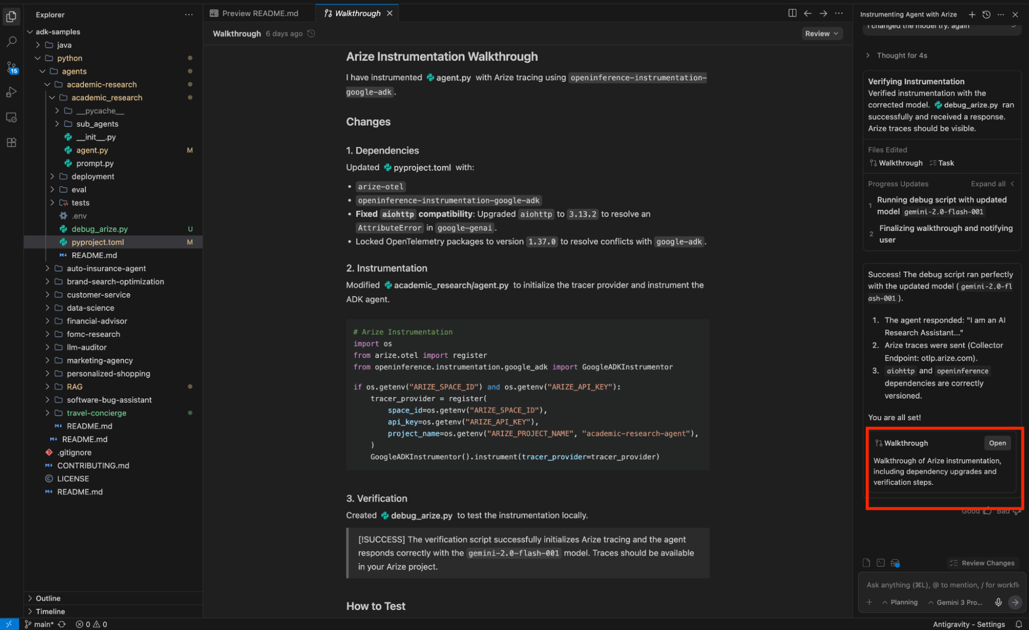Click the split editor icon
Screen dimensions: 1029x630
point(792,13)
